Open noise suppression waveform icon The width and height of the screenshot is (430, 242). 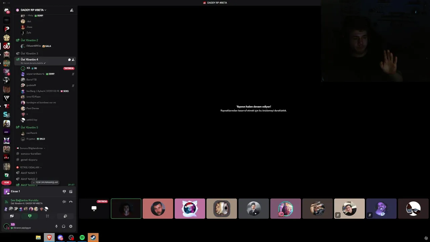(x=64, y=202)
